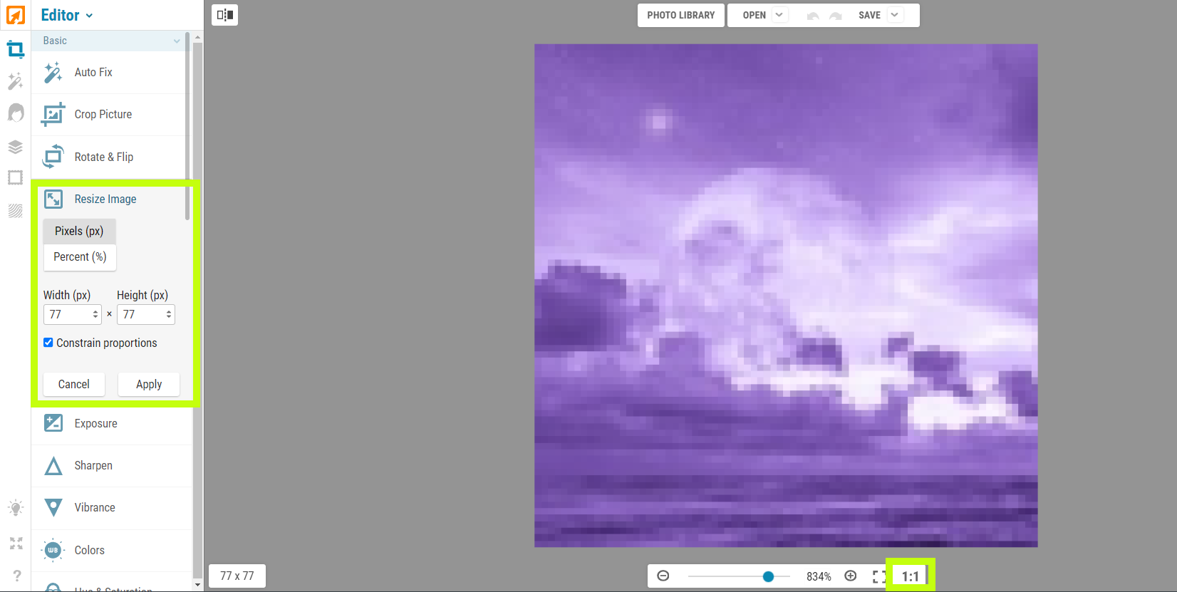
Task: Open the Vibrance tool
Action: pos(112,508)
